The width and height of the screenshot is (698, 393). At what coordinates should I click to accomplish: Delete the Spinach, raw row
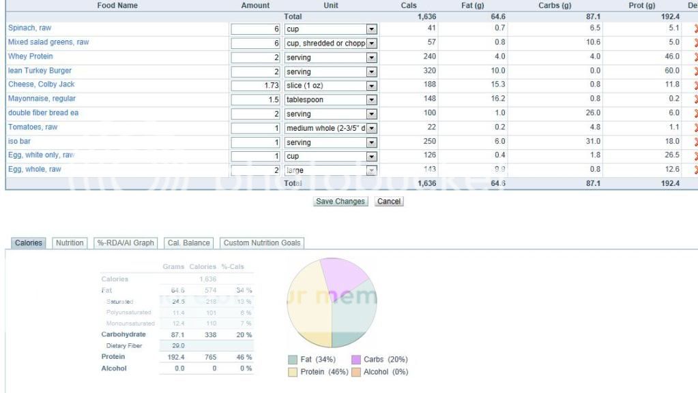tap(695, 29)
